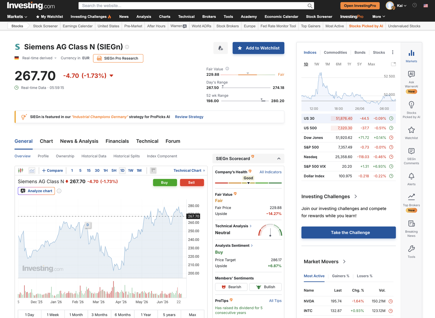Click the news feed icon in chart toolbar
Viewport: 435px width, 318px height.
click(153, 170)
